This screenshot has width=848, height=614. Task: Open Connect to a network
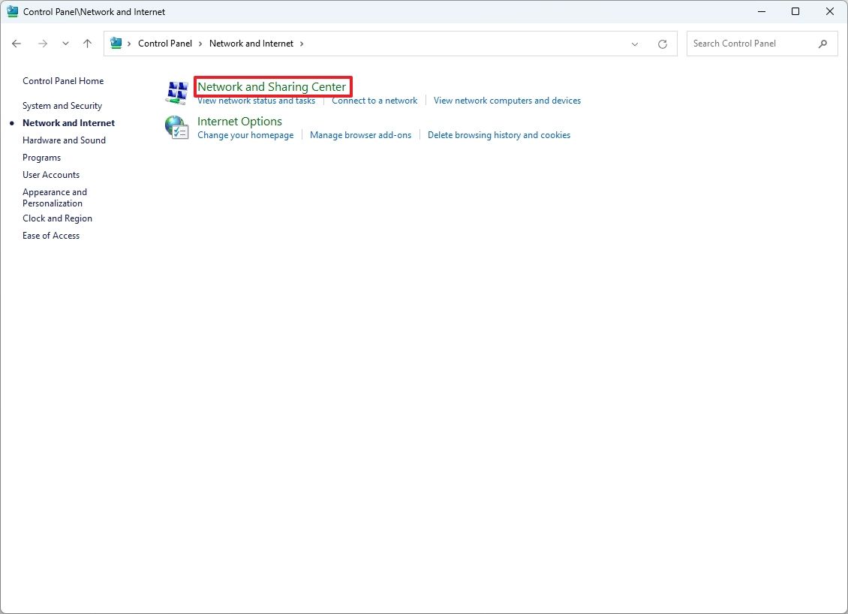point(374,100)
